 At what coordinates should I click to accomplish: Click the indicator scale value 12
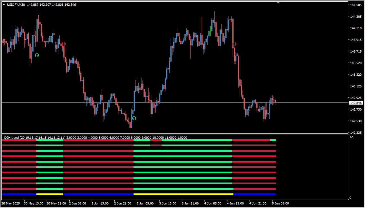[x=351, y=137]
